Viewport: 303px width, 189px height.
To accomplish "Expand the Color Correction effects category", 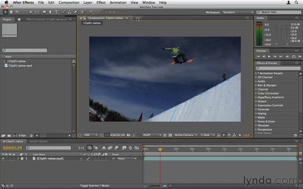I will coord(256,93).
